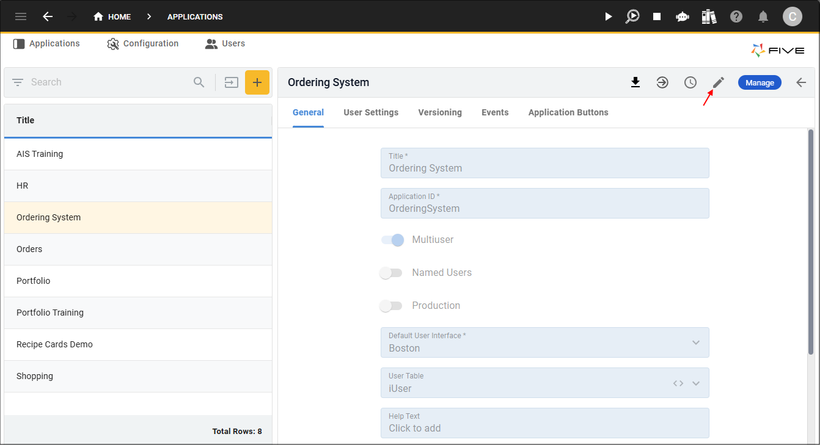Open the Application Buttons tab
This screenshot has width=820, height=445.
[x=568, y=112]
